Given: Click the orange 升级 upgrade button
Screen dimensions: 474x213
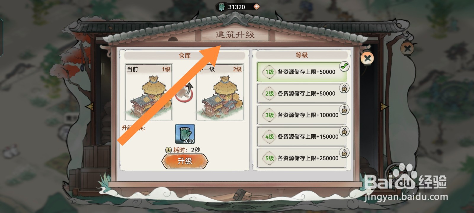Looking at the screenshot, I should coord(185,161).
